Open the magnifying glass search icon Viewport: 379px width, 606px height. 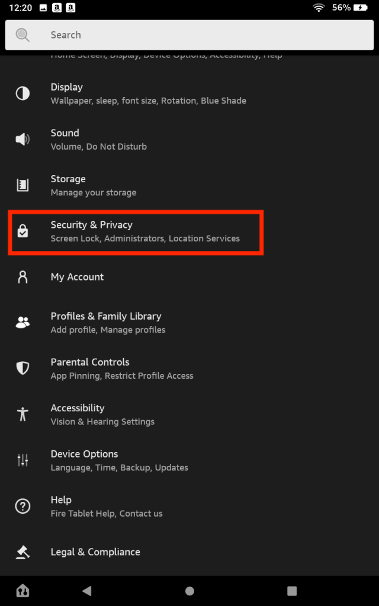pos(23,34)
